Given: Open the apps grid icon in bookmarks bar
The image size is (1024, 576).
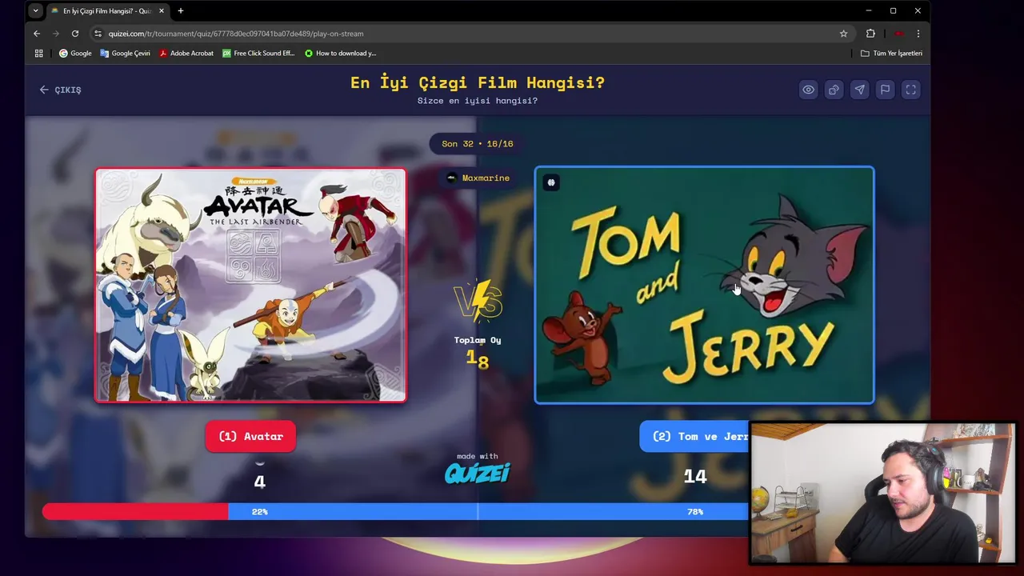Looking at the screenshot, I should pos(38,54).
